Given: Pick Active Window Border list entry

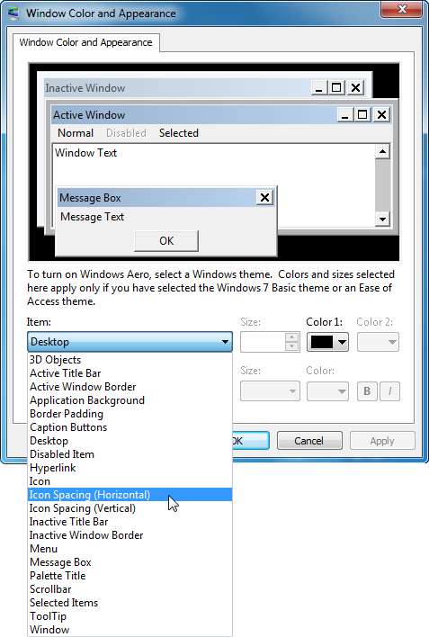Looking at the screenshot, I should point(130,387).
